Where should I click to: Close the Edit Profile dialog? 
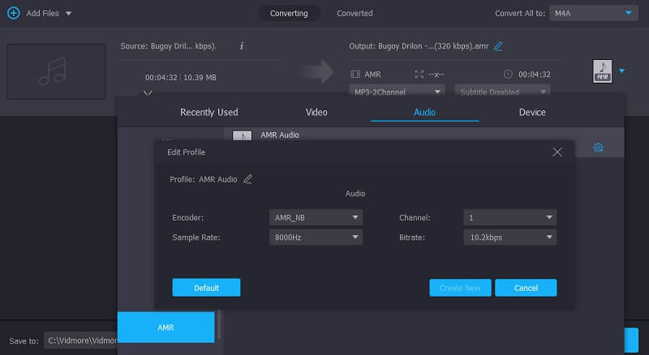click(557, 152)
